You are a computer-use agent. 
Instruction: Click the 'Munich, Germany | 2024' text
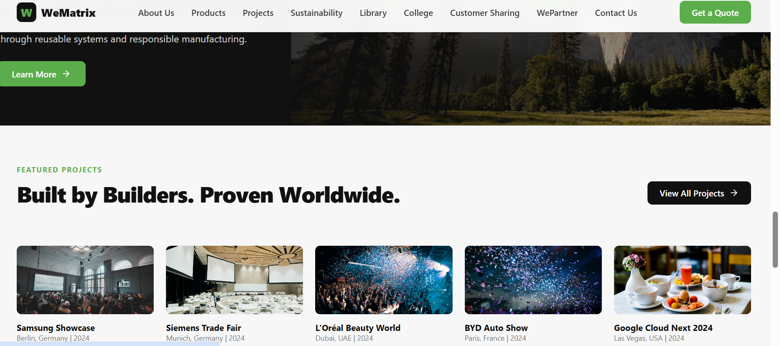click(205, 338)
